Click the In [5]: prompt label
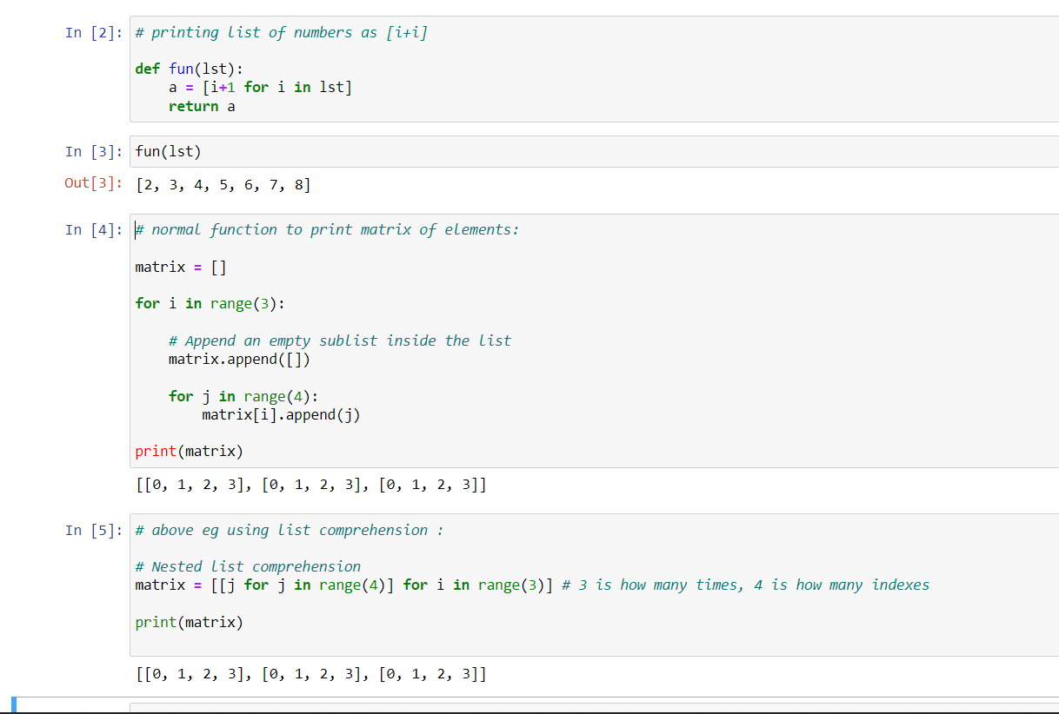The height and width of the screenshot is (714, 1059). click(94, 530)
